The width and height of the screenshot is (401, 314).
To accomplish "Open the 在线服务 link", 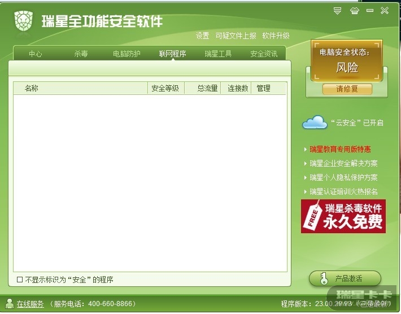I will 30,304.
